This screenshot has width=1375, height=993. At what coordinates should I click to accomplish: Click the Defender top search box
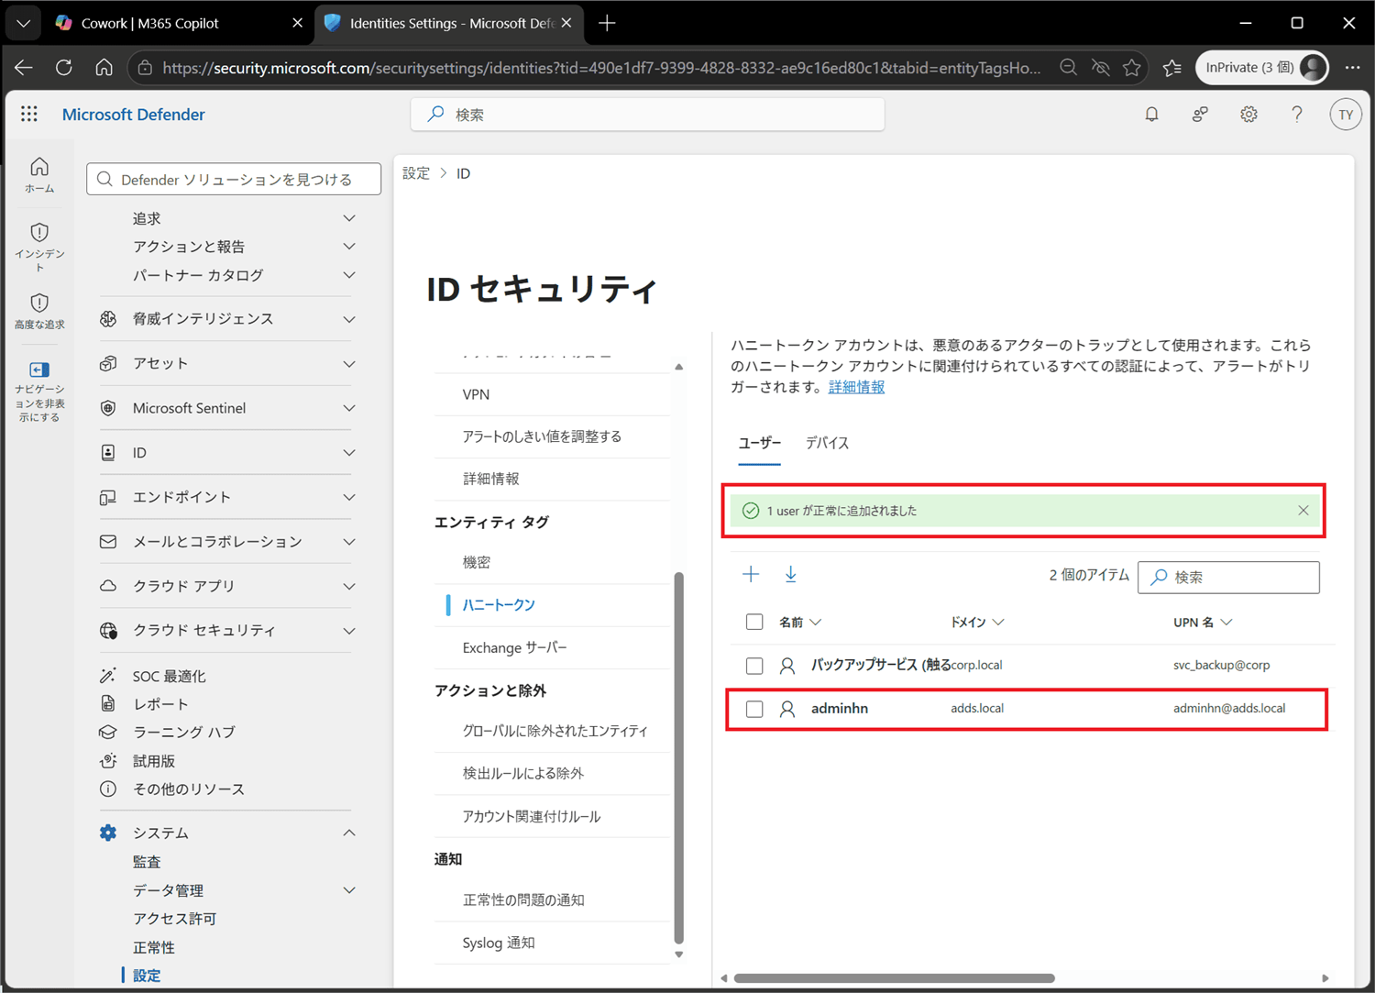tap(647, 115)
